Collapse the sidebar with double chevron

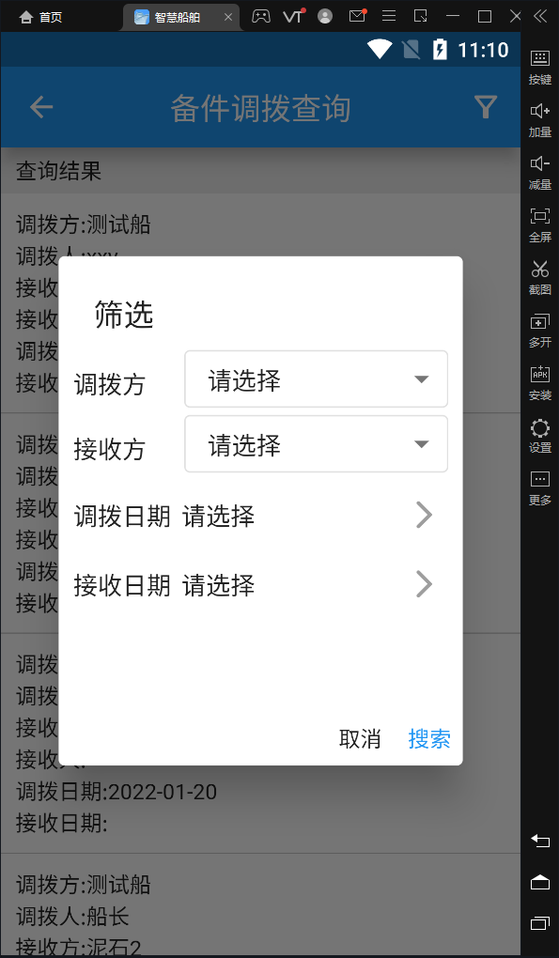(x=540, y=17)
